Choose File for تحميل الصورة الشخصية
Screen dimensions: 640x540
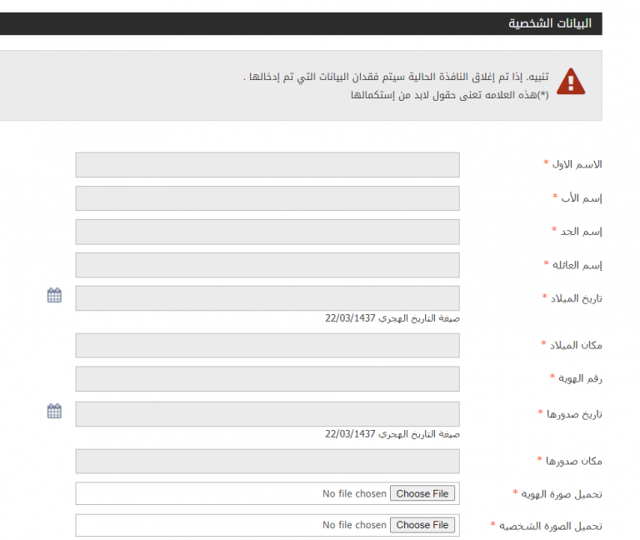pos(422,524)
